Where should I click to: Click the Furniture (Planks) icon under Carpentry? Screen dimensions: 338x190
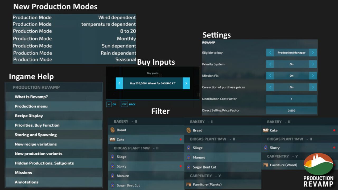pyautogui.click(x=189, y=184)
